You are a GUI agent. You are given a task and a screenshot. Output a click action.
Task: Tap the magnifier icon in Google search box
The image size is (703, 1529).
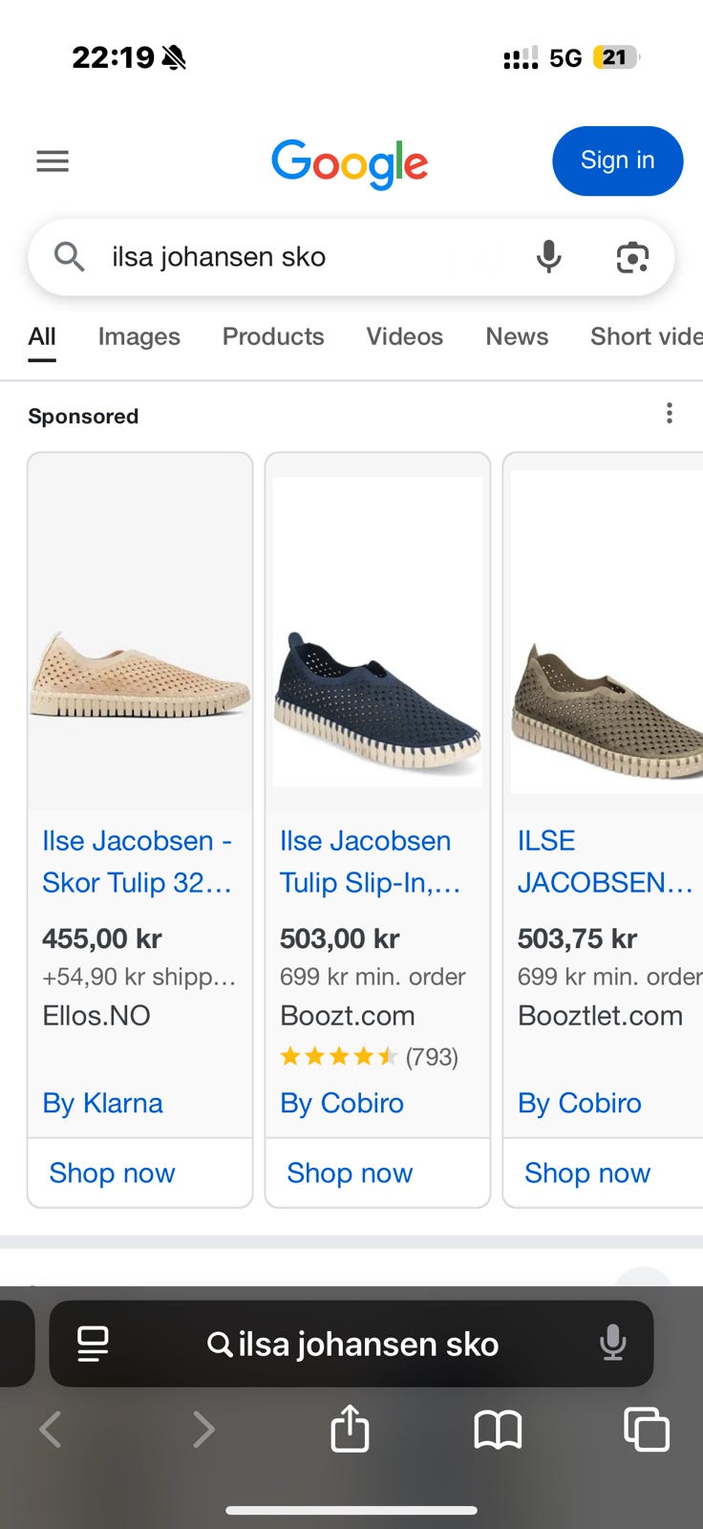[70, 256]
